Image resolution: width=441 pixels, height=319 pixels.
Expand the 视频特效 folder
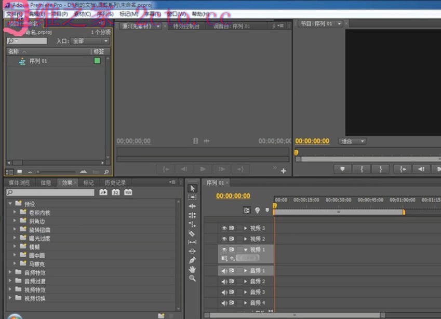[x=10, y=289]
